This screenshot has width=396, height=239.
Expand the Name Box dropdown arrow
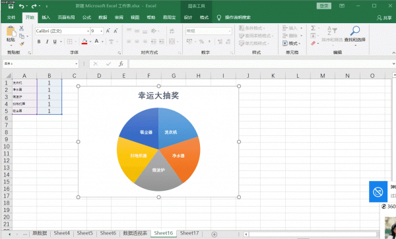pyautogui.click(x=77, y=64)
